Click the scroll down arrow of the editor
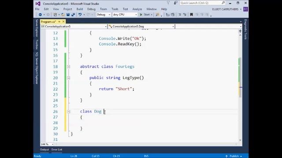Viewport: 282px width, 158px height. click(240, 140)
